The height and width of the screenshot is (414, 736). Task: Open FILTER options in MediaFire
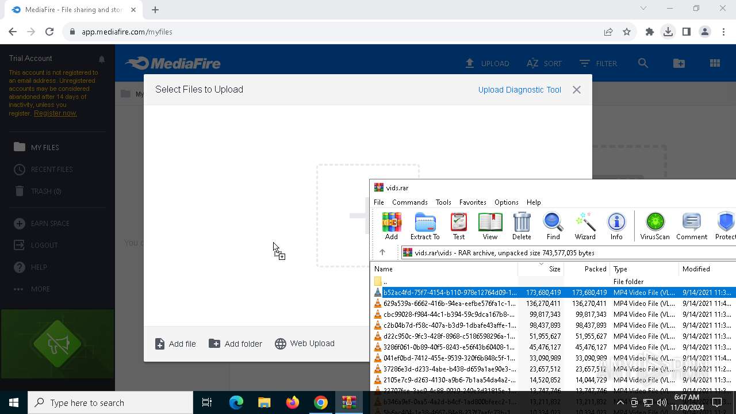pos(598,63)
